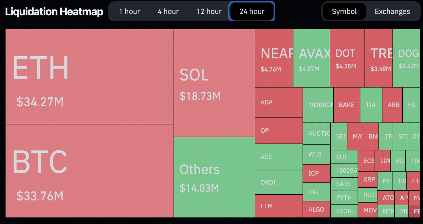The width and height of the screenshot is (423, 224).
Task: Select the MAT (MATIC) heatmap cell
Action: click(355, 137)
